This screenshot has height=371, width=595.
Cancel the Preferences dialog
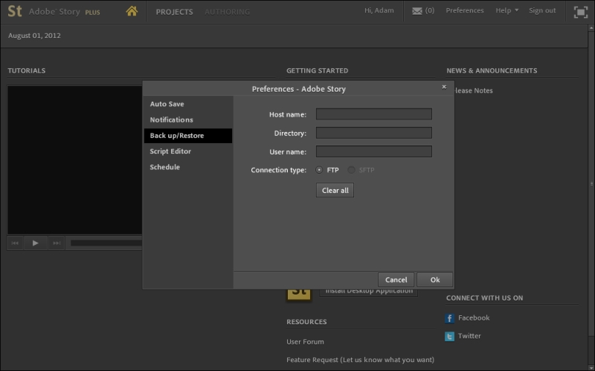click(x=396, y=280)
